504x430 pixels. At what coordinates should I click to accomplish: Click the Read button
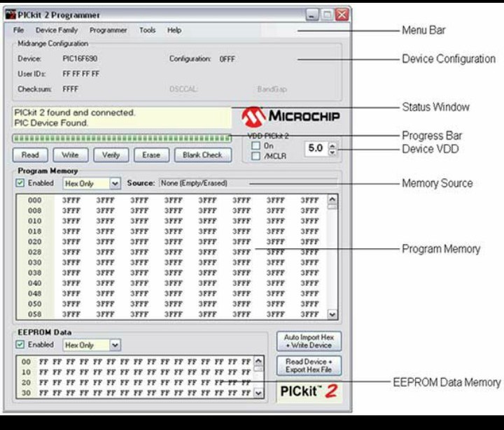coord(30,155)
